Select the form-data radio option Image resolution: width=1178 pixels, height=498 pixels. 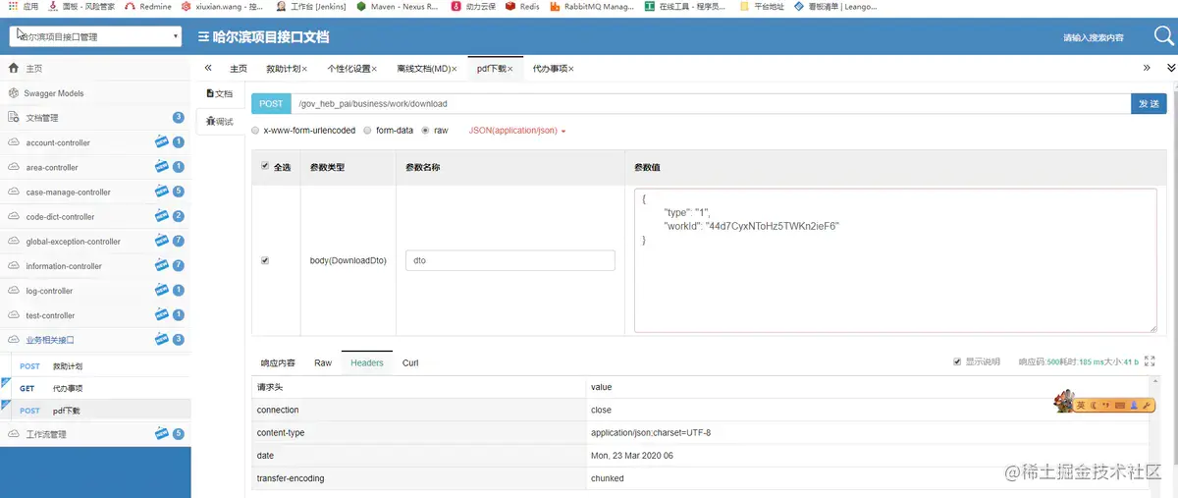click(367, 130)
